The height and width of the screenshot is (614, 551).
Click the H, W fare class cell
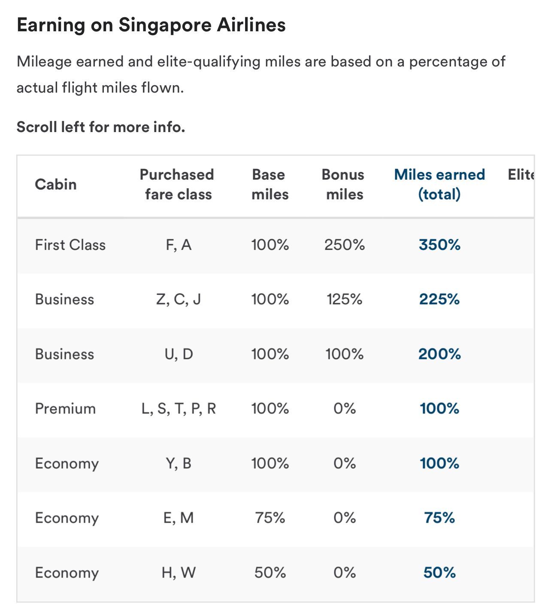point(179,573)
